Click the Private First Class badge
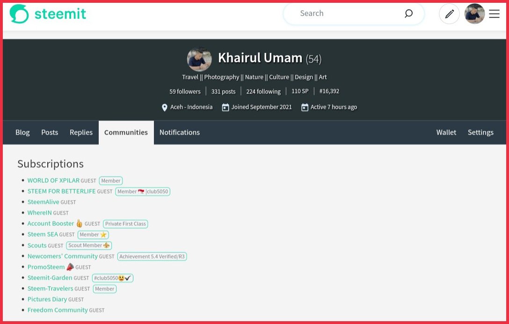The image size is (509, 324). 126,224
